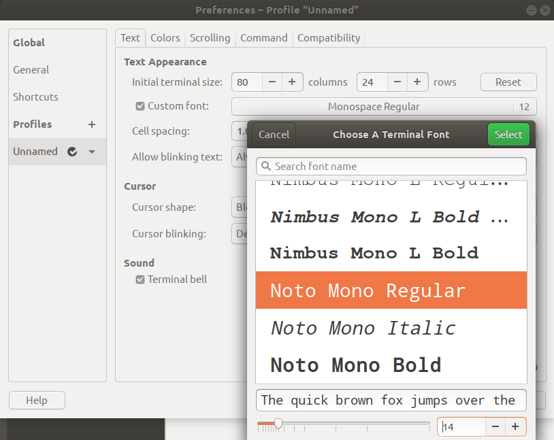This screenshot has height=440, width=554.
Task: Increase font size with plus button
Action: 515,426
